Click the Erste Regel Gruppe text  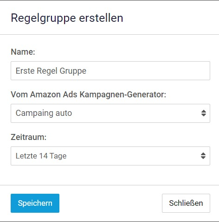[x=51, y=71]
